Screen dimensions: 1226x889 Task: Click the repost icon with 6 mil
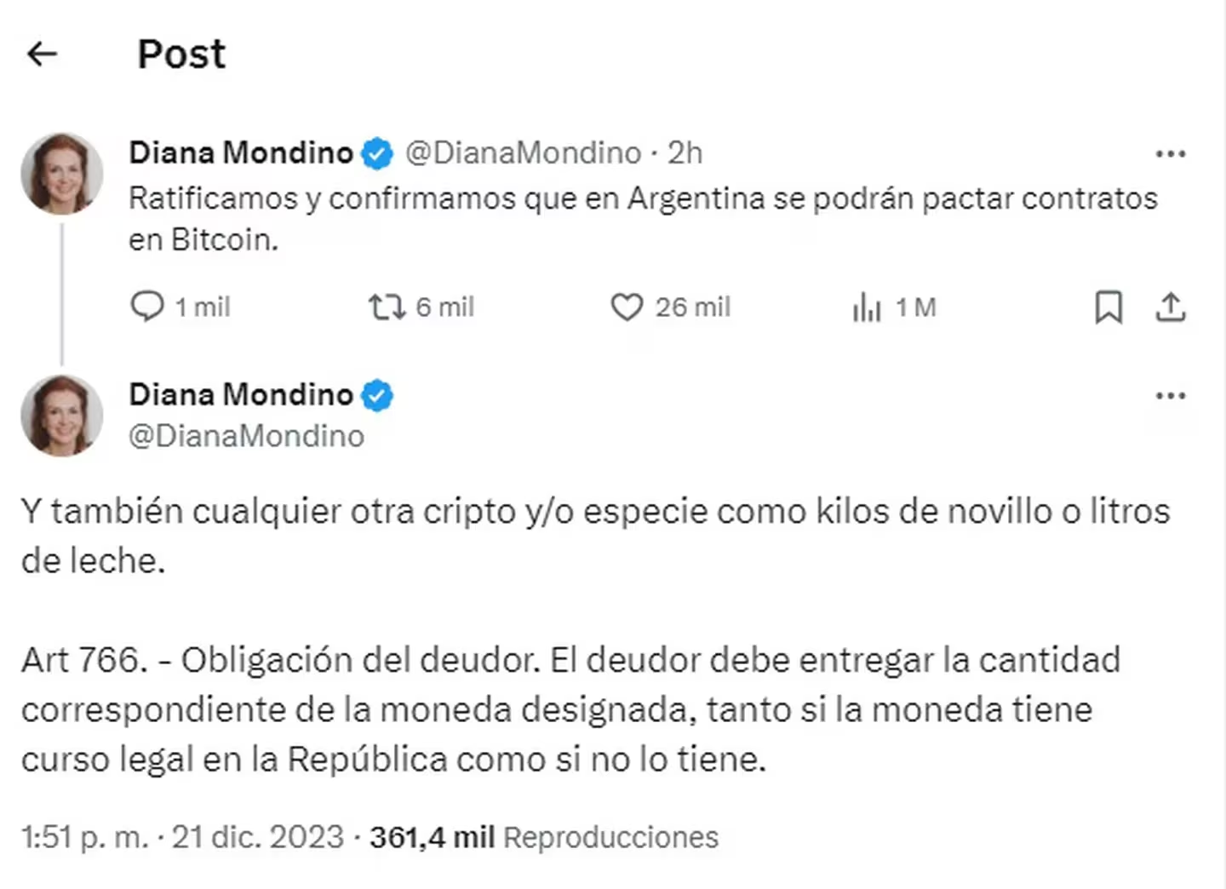click(x=387, y=307)
